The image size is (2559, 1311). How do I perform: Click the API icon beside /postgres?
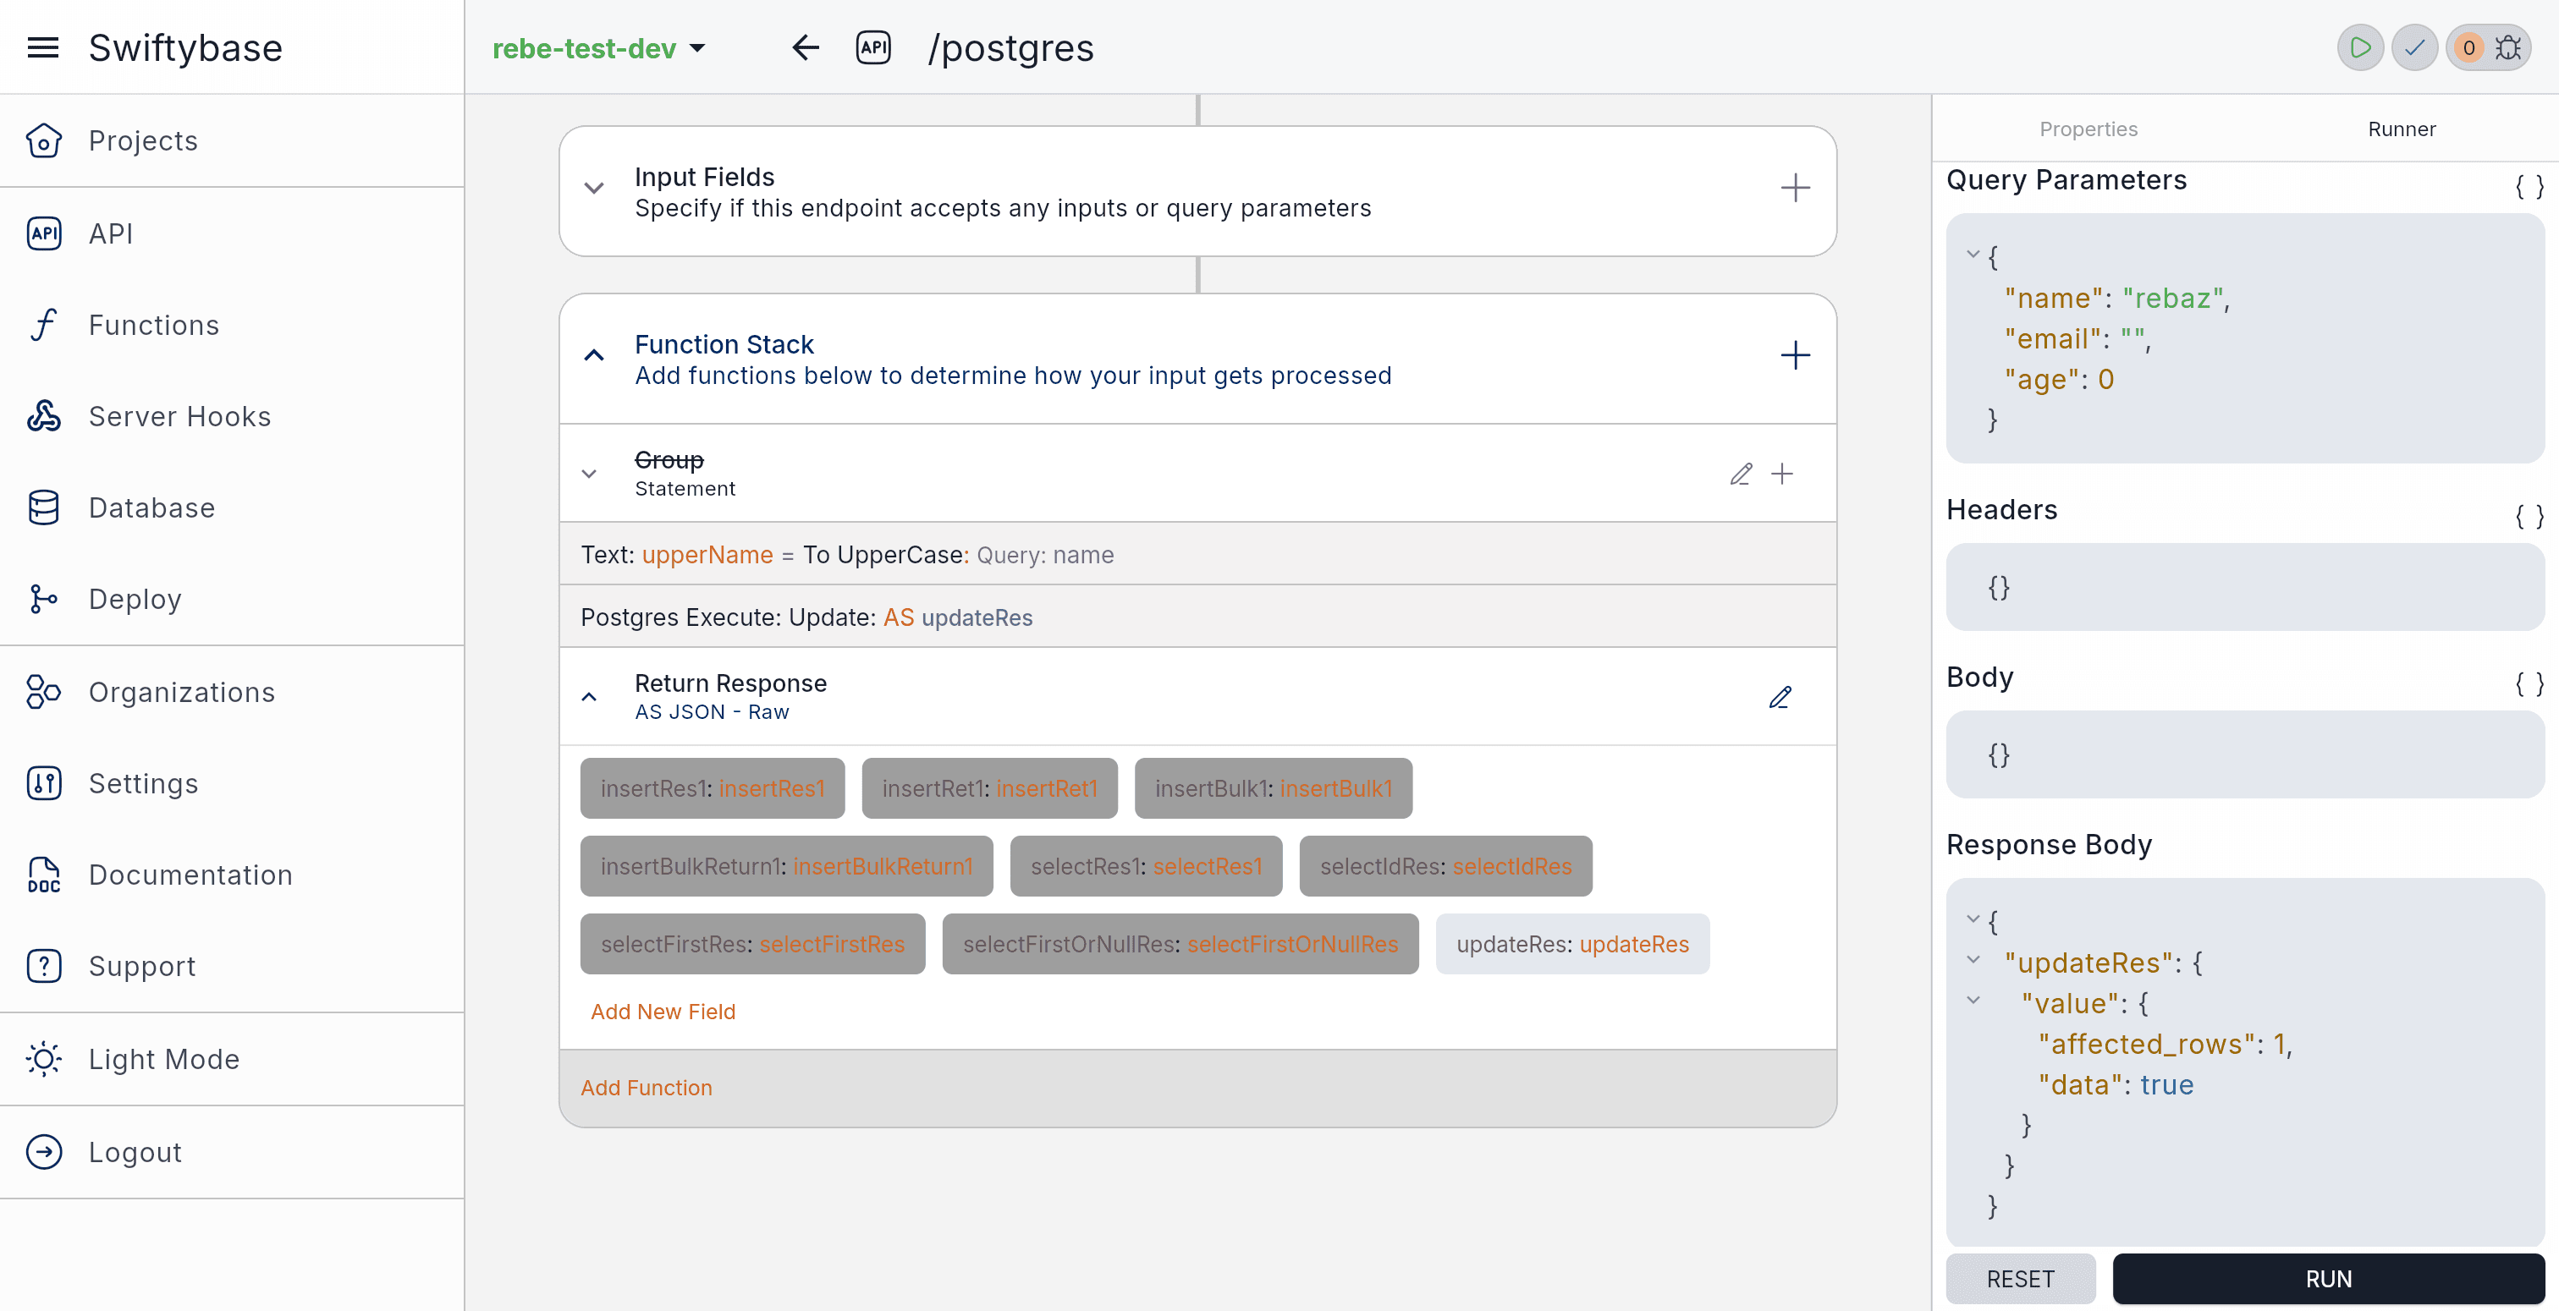click(873, 47)
